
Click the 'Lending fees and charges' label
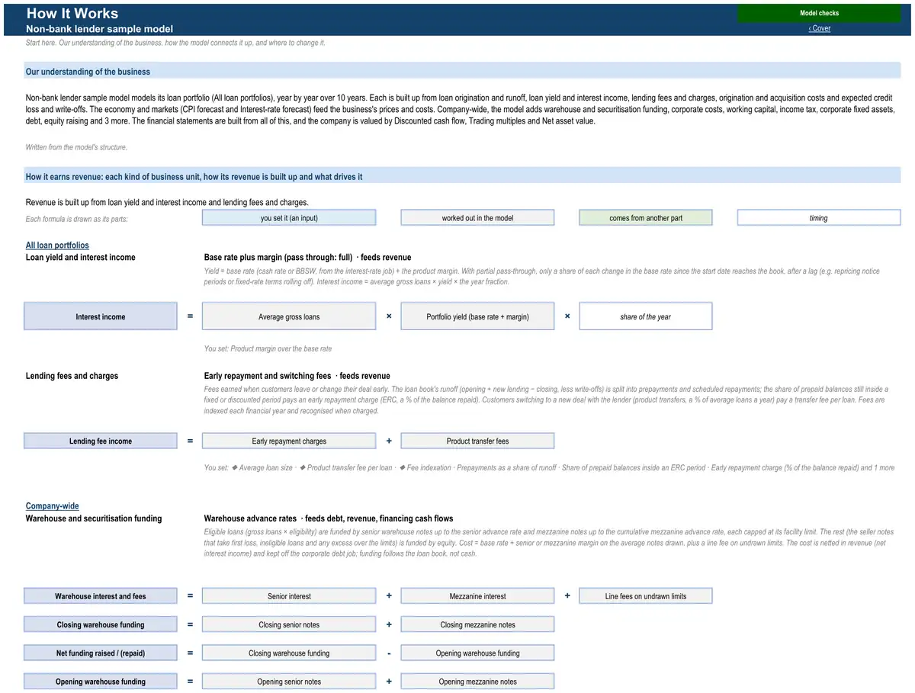click(72, 376)
